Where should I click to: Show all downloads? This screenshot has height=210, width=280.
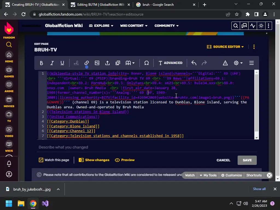pos(259,189)
